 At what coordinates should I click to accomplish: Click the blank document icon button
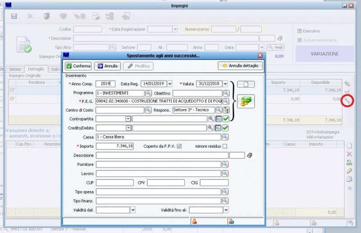point(246,84)
